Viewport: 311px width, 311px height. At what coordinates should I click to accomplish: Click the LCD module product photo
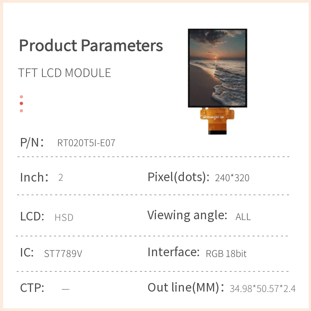(x=217, y=68)
